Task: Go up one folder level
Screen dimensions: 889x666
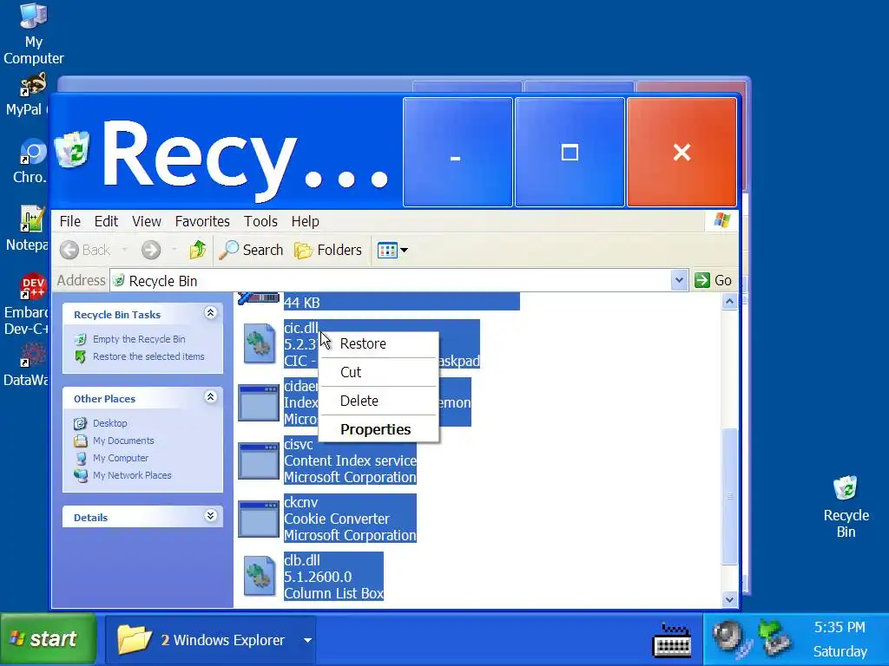Action: click(x=197, y=250)
